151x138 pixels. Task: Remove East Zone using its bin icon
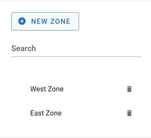click(129, 113)
